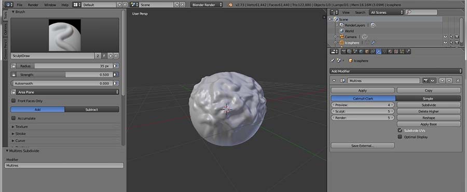The image size is (467, 192).
Task: Switch to Constraints properties tab icon
Action: (x=373, y=51)
